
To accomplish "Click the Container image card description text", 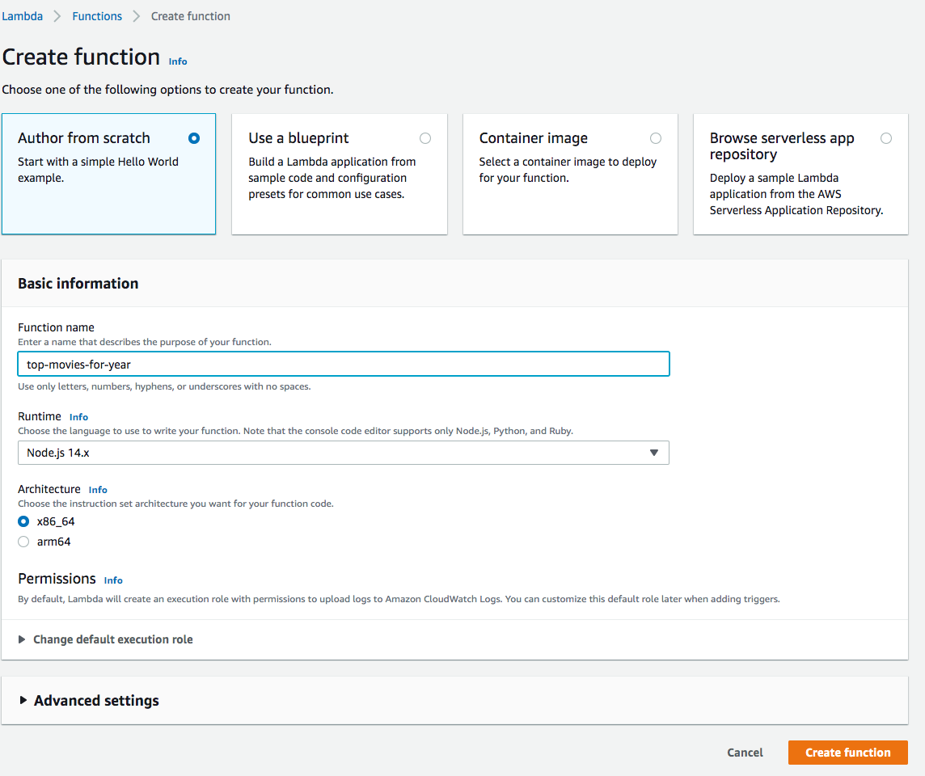I will [x=568, y=170].
